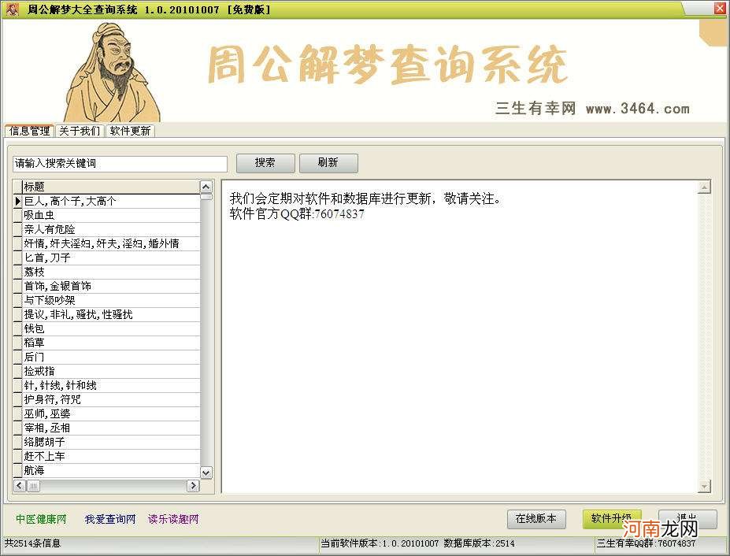
Task: Select the 信息管理 tab
Action: point(28,132)
